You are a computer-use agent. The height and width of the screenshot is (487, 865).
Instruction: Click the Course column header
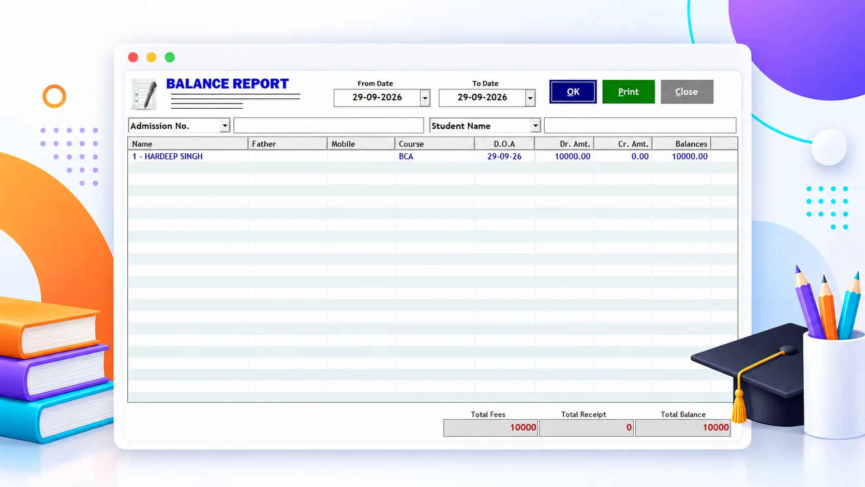[435, 144]
